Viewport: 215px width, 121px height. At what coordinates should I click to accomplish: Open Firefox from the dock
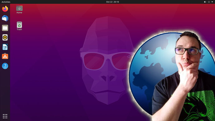point(5,9)
